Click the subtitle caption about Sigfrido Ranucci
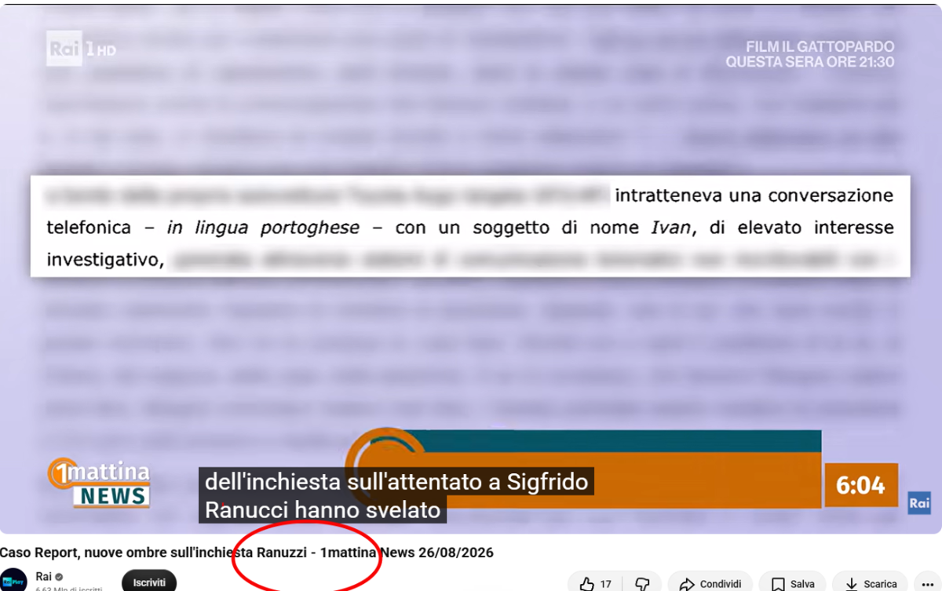The image size is (942, 591). (396, 495)
